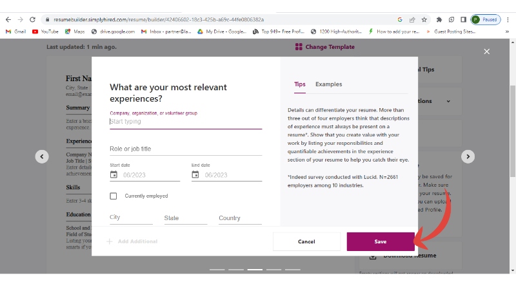Open the Start date calendar picker
Screen dimensions: 516x289
(114, 174)
